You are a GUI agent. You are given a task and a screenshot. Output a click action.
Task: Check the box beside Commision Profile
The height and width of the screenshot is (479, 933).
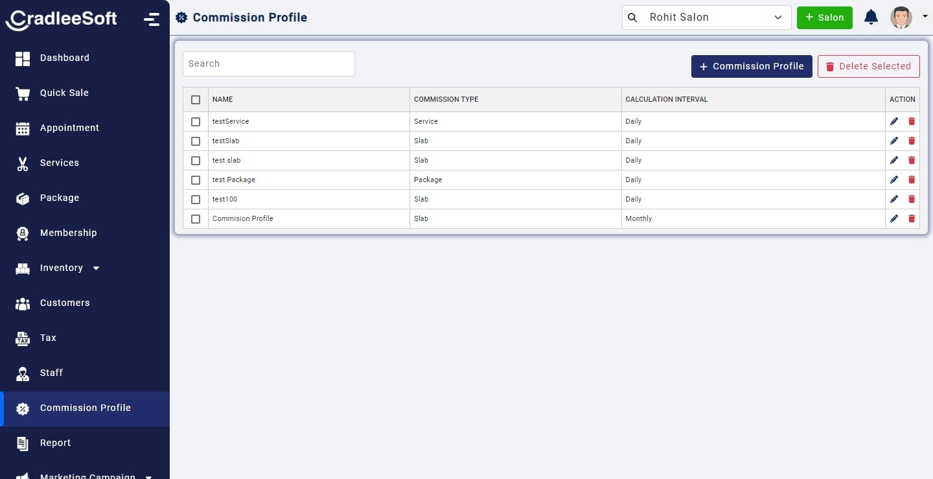tap(196, 219)
